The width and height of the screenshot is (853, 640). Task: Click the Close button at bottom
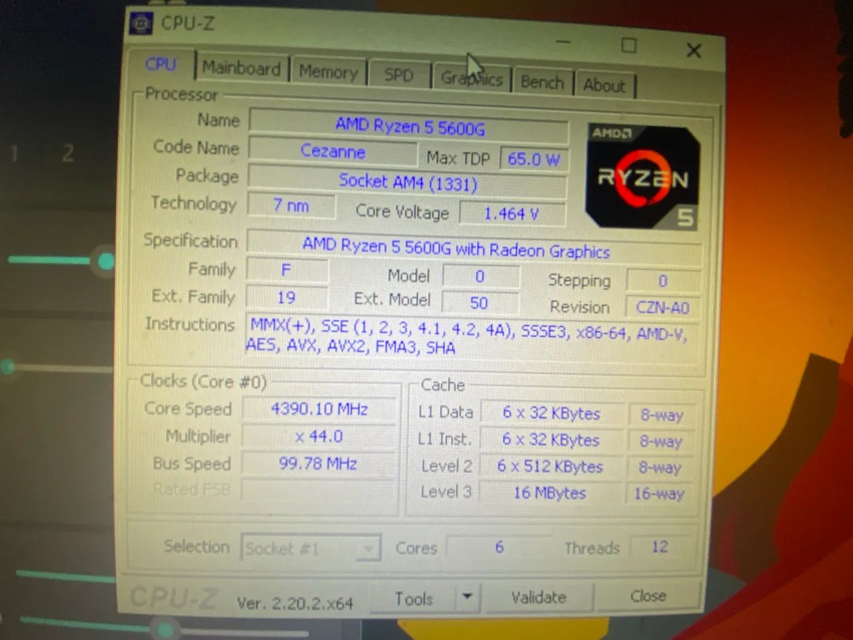coord(648,595)
